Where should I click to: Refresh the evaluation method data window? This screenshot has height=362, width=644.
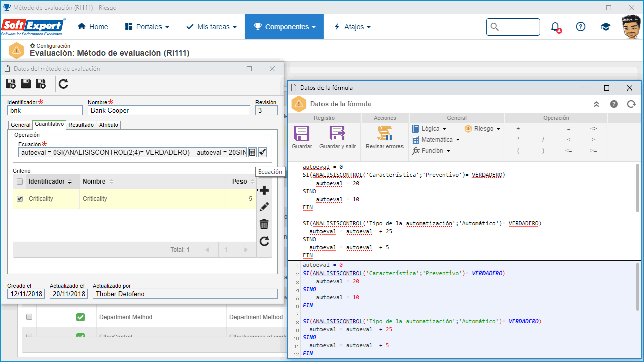pyautogui.click(x=63, y=84)
